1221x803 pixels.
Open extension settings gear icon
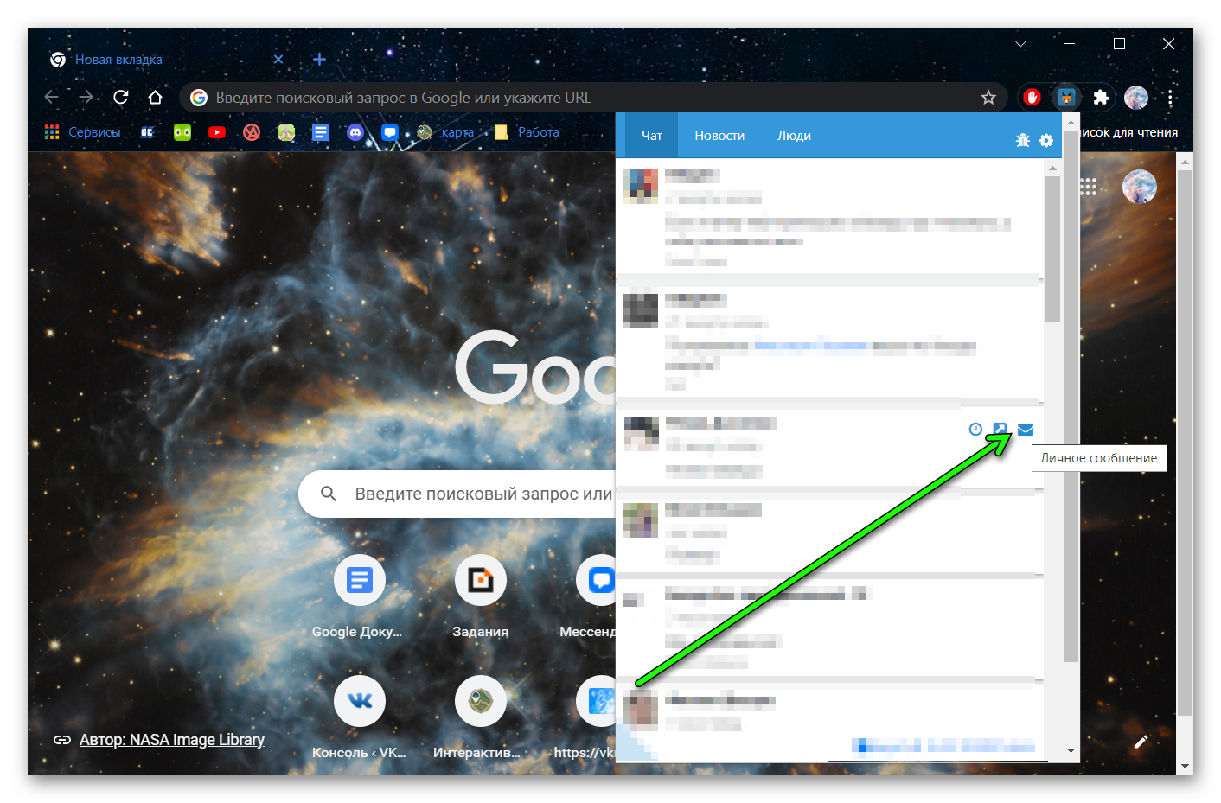[x=1046, y=140]
